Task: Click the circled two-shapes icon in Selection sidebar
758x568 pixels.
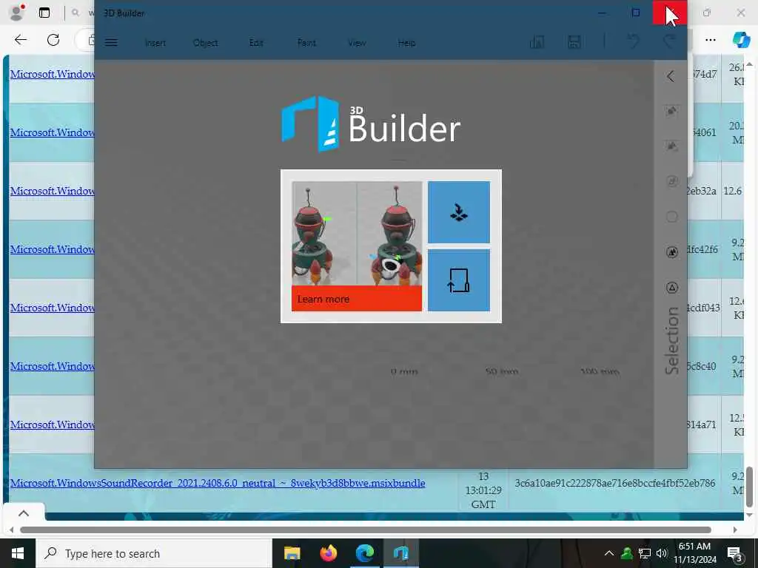Action: click(x=672, y=251)
